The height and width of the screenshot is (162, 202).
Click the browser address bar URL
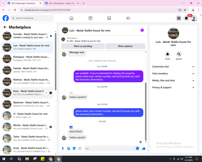coord(47,10)
